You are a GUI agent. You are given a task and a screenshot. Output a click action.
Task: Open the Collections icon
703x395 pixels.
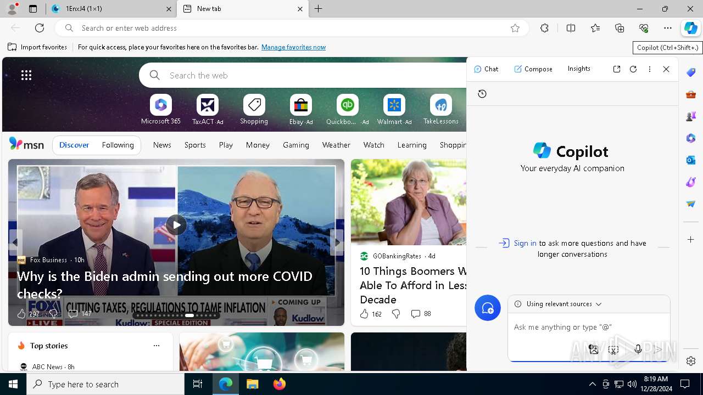tap(620, 28)
